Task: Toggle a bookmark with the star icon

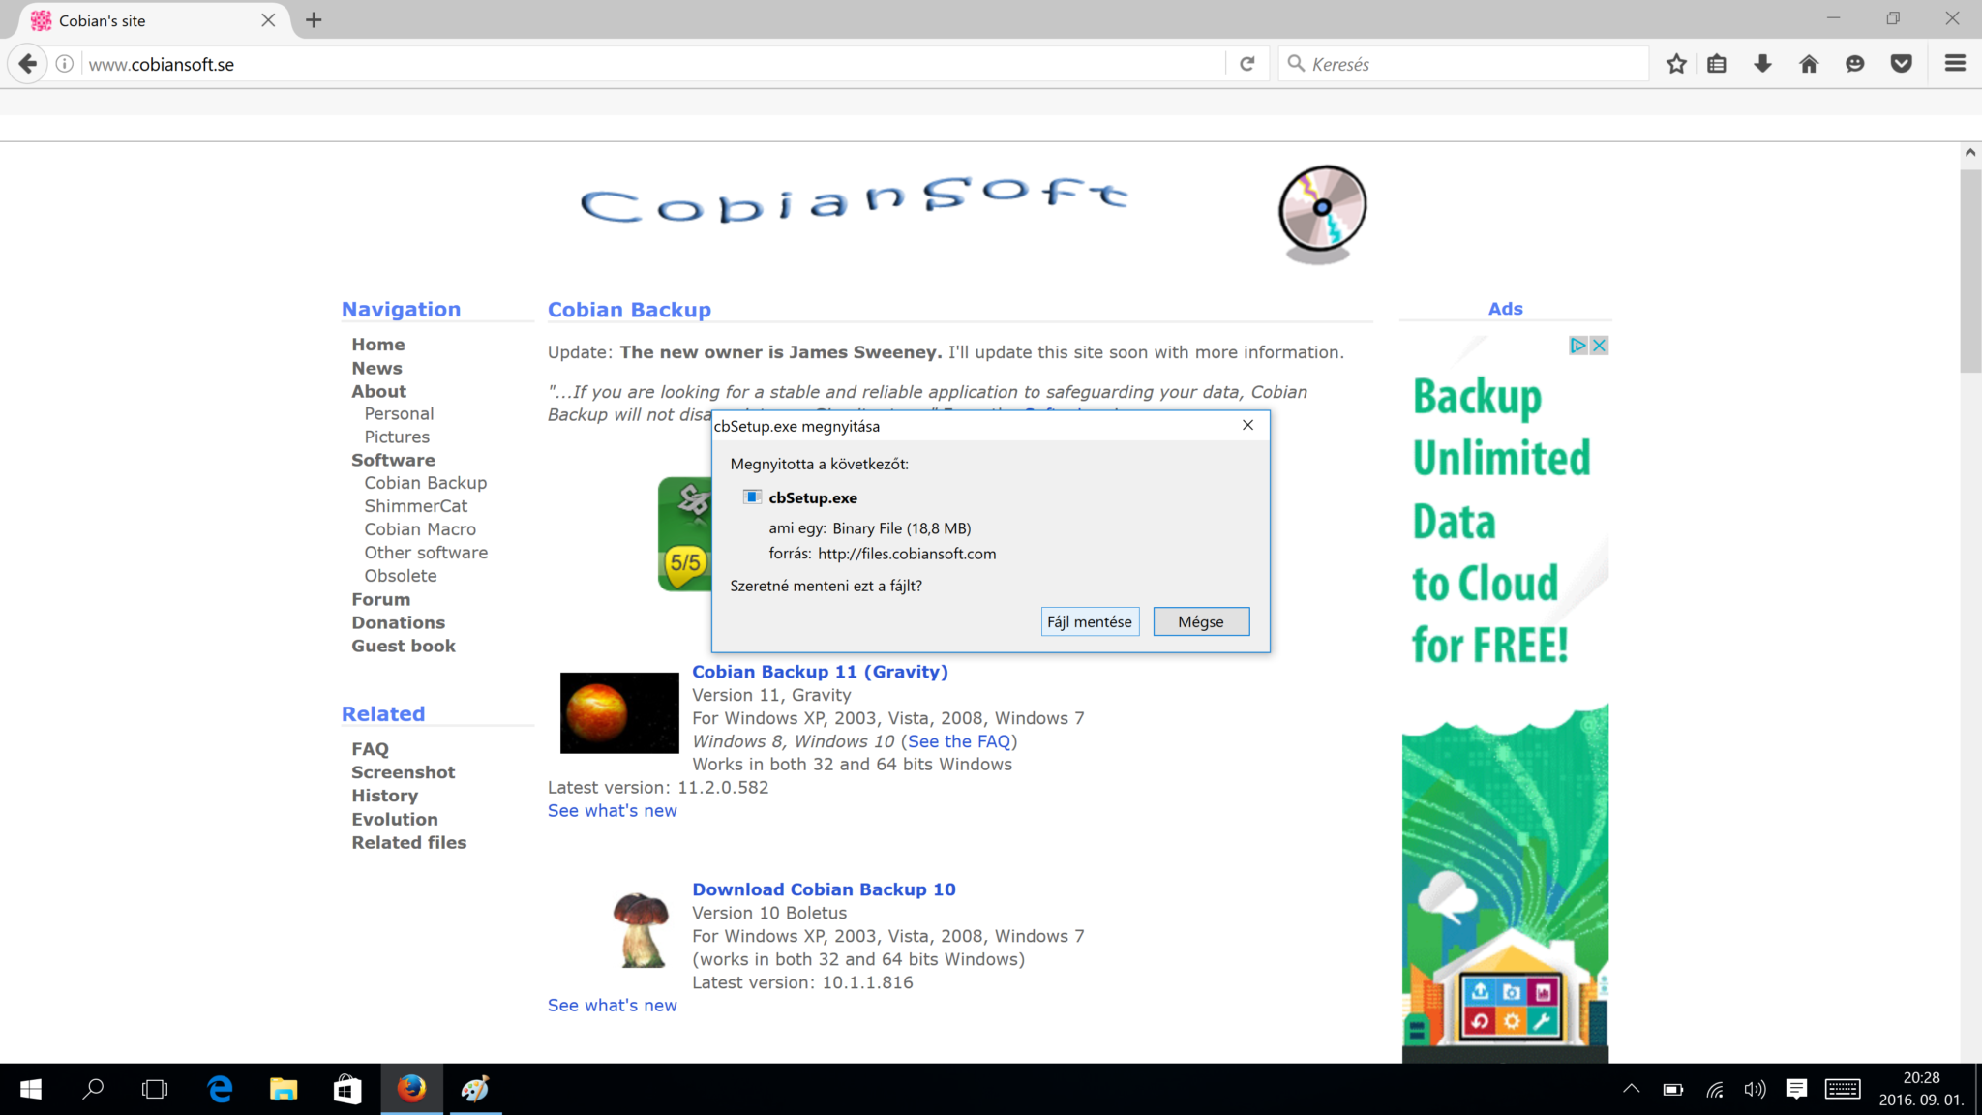Action: (x=1676, y=63)
